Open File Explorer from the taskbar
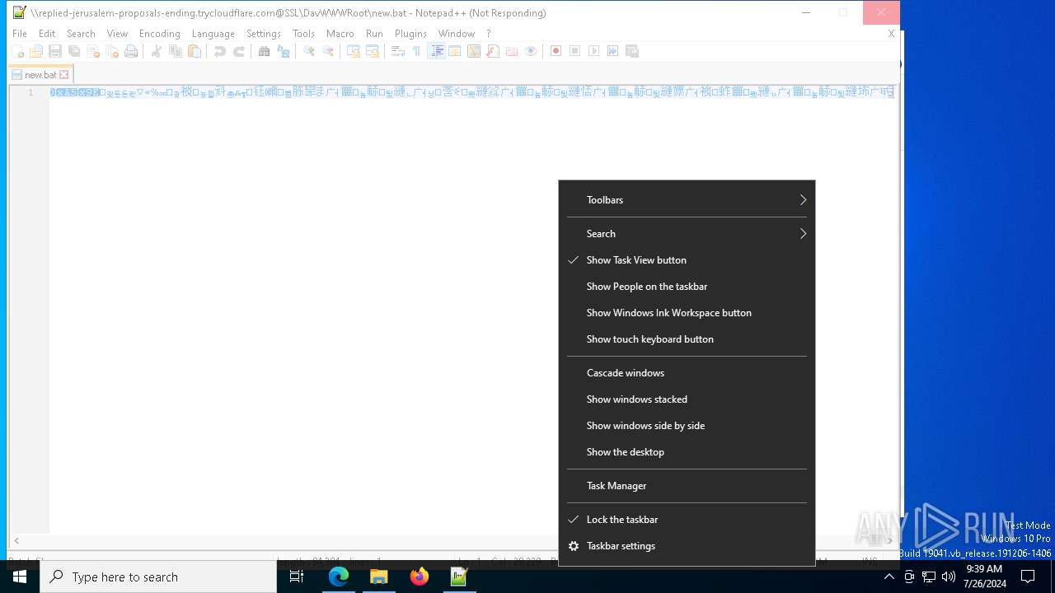Screen dimensions: 1055x593 tap(379, 577)
